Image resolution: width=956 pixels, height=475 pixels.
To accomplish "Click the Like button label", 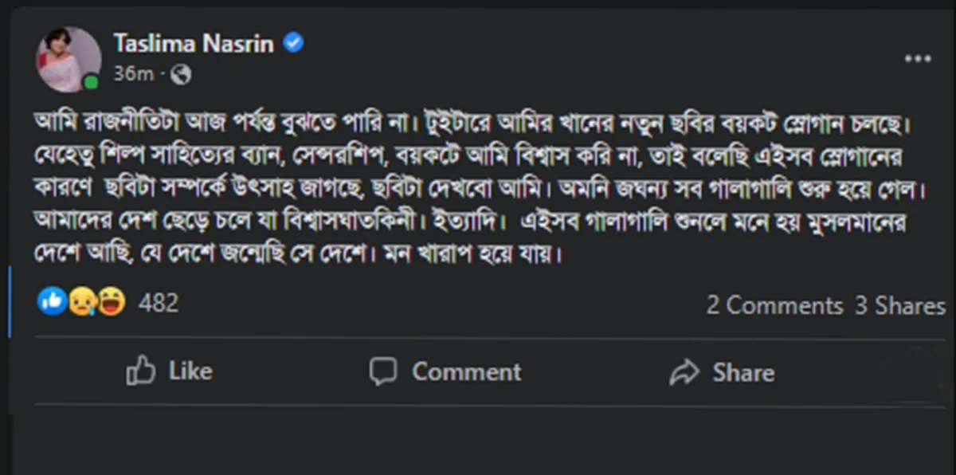I will coord(190,371).
